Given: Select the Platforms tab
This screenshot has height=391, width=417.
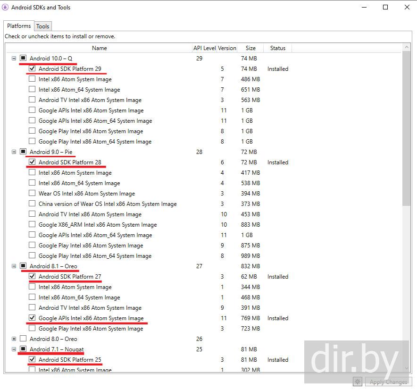Looking at the screenshot, I should tap(19, 26).
